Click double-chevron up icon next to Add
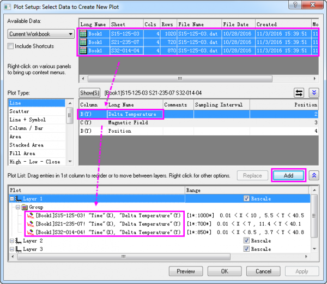 (x=314, y=175)
